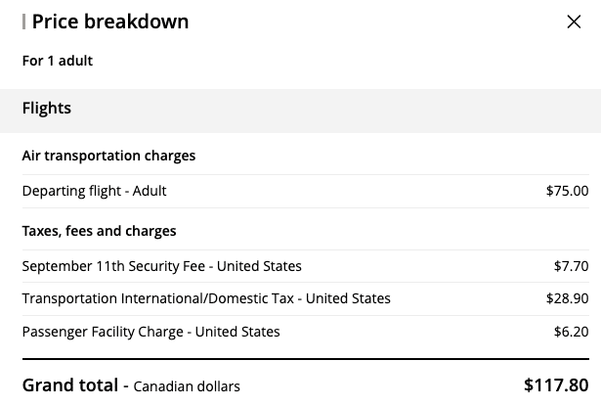
Task: Click the gray Flights banner background
Action: 342,110
